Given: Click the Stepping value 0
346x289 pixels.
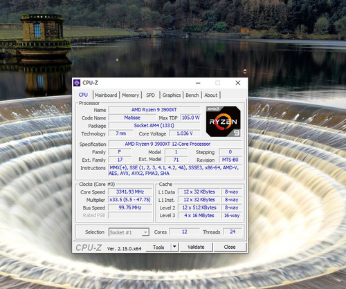Looking at the screenshot, I should (x=230, y=152).
